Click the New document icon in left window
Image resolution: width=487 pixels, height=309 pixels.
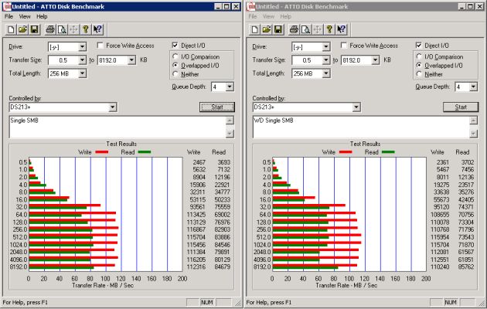[11, 29]
